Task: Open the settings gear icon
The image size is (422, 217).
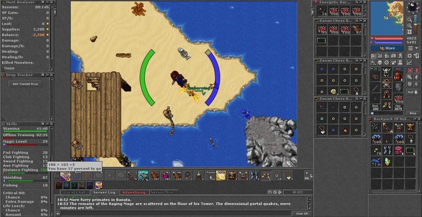Action: pos(409,56)
